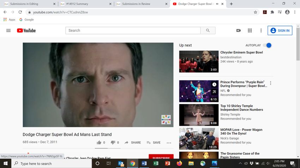Open MOPAR Love Power Wagon video title
300x168 pixels.
[241, 131]
